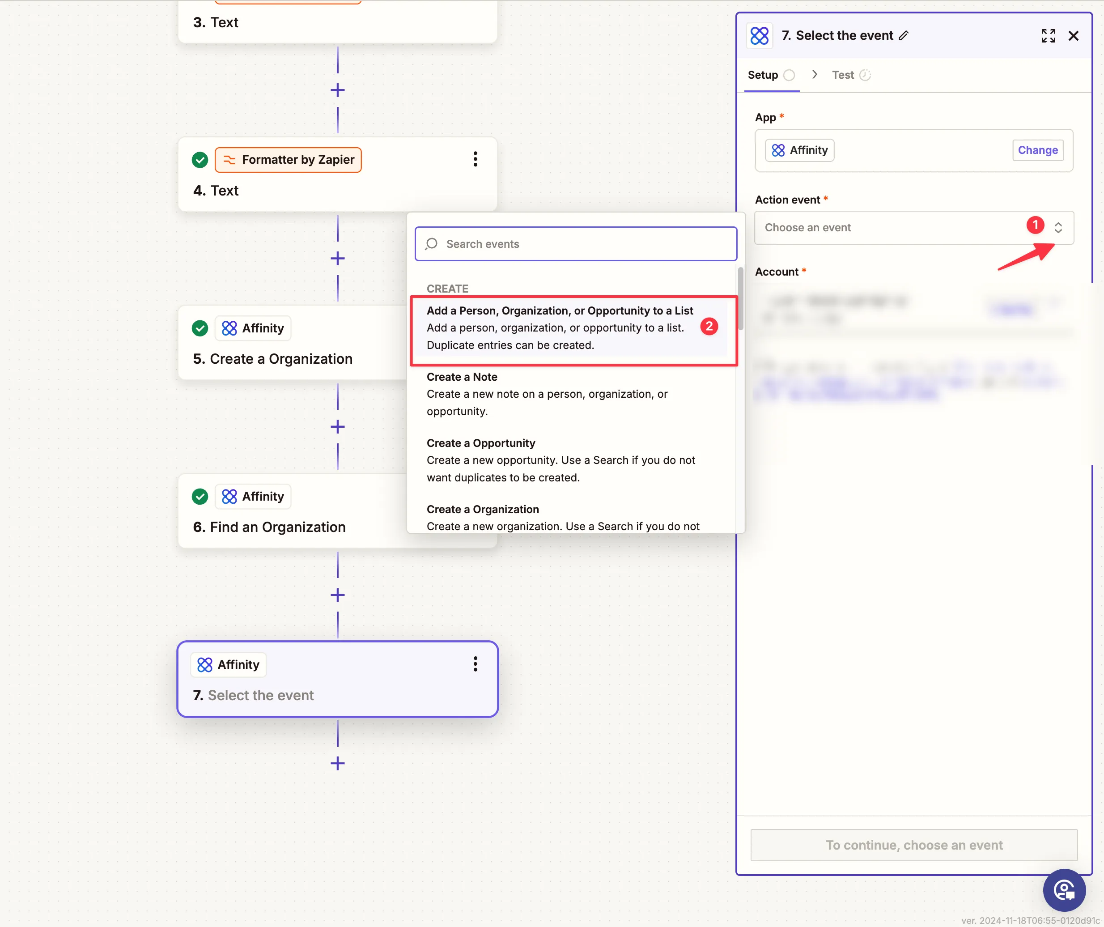The width and height of the screenshot is (1104, 927).
Task: Select the step 4 Text card
Action: tap(338, 174)
